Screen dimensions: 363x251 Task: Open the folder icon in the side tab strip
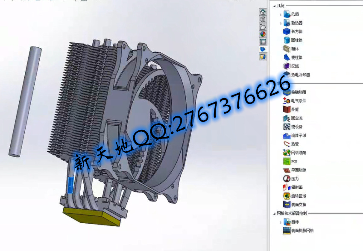tap(263, 27)
